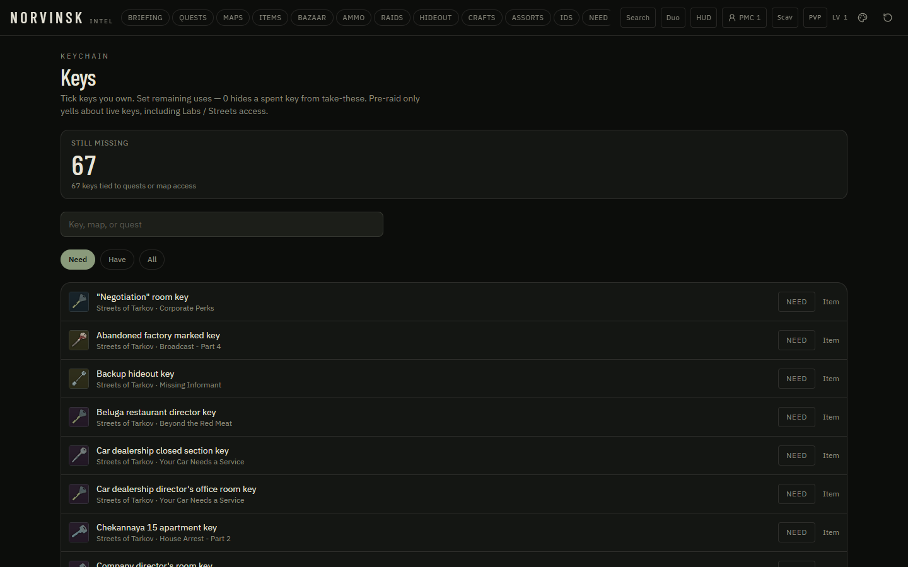908x567 pixels.
Task: Focus the Key, map, or quest search field
Action: pyautogui.click(x=222, y=224)
